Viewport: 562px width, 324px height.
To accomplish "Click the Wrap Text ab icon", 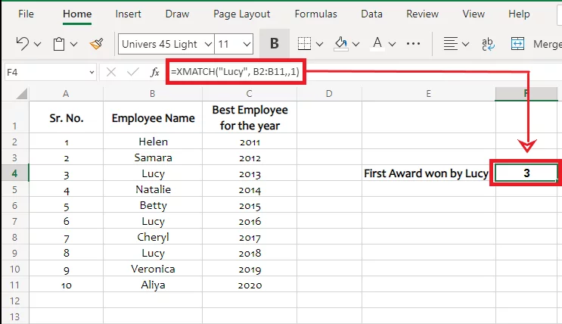I will click(x=488, y=44).
